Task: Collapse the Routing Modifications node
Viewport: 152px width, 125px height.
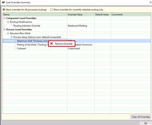Action: 8,22
